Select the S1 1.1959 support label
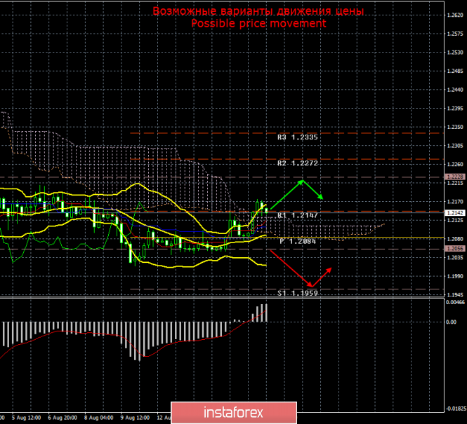 point(298,293)
